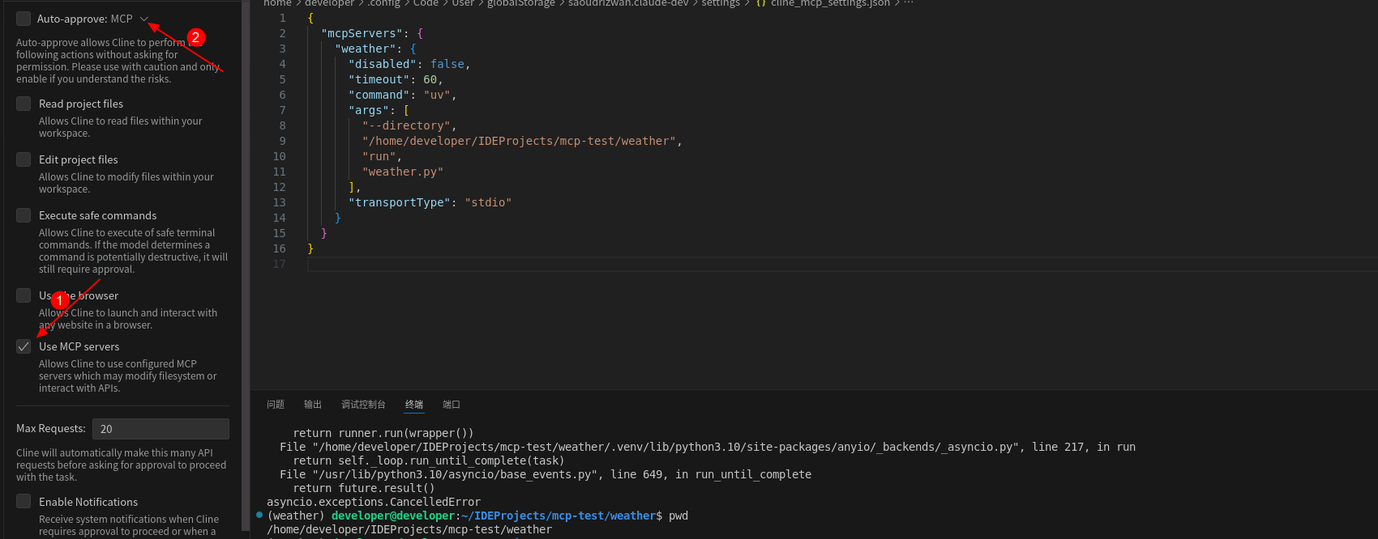
Task: Toggle the main Auto-approve checkbox
Action: click(24, 19)
